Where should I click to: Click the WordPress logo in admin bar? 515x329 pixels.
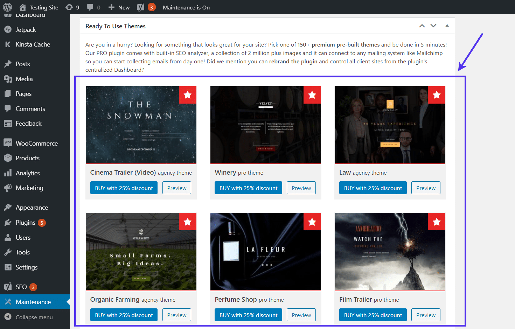[x=7, y=7]
